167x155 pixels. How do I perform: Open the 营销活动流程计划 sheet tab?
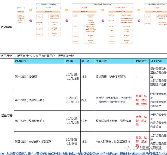(48, 154)
